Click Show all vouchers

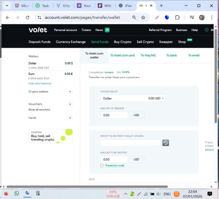click(39, 110)
